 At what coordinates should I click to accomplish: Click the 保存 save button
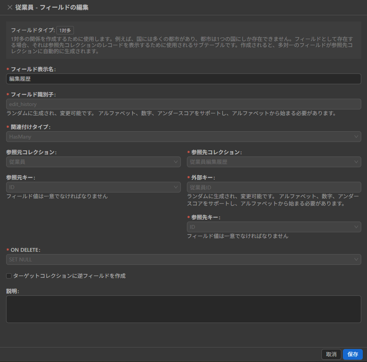[x=353, y=354]
